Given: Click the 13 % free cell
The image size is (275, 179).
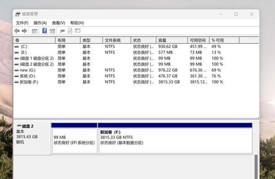Looking at the screenshot, I should (216, 53).
